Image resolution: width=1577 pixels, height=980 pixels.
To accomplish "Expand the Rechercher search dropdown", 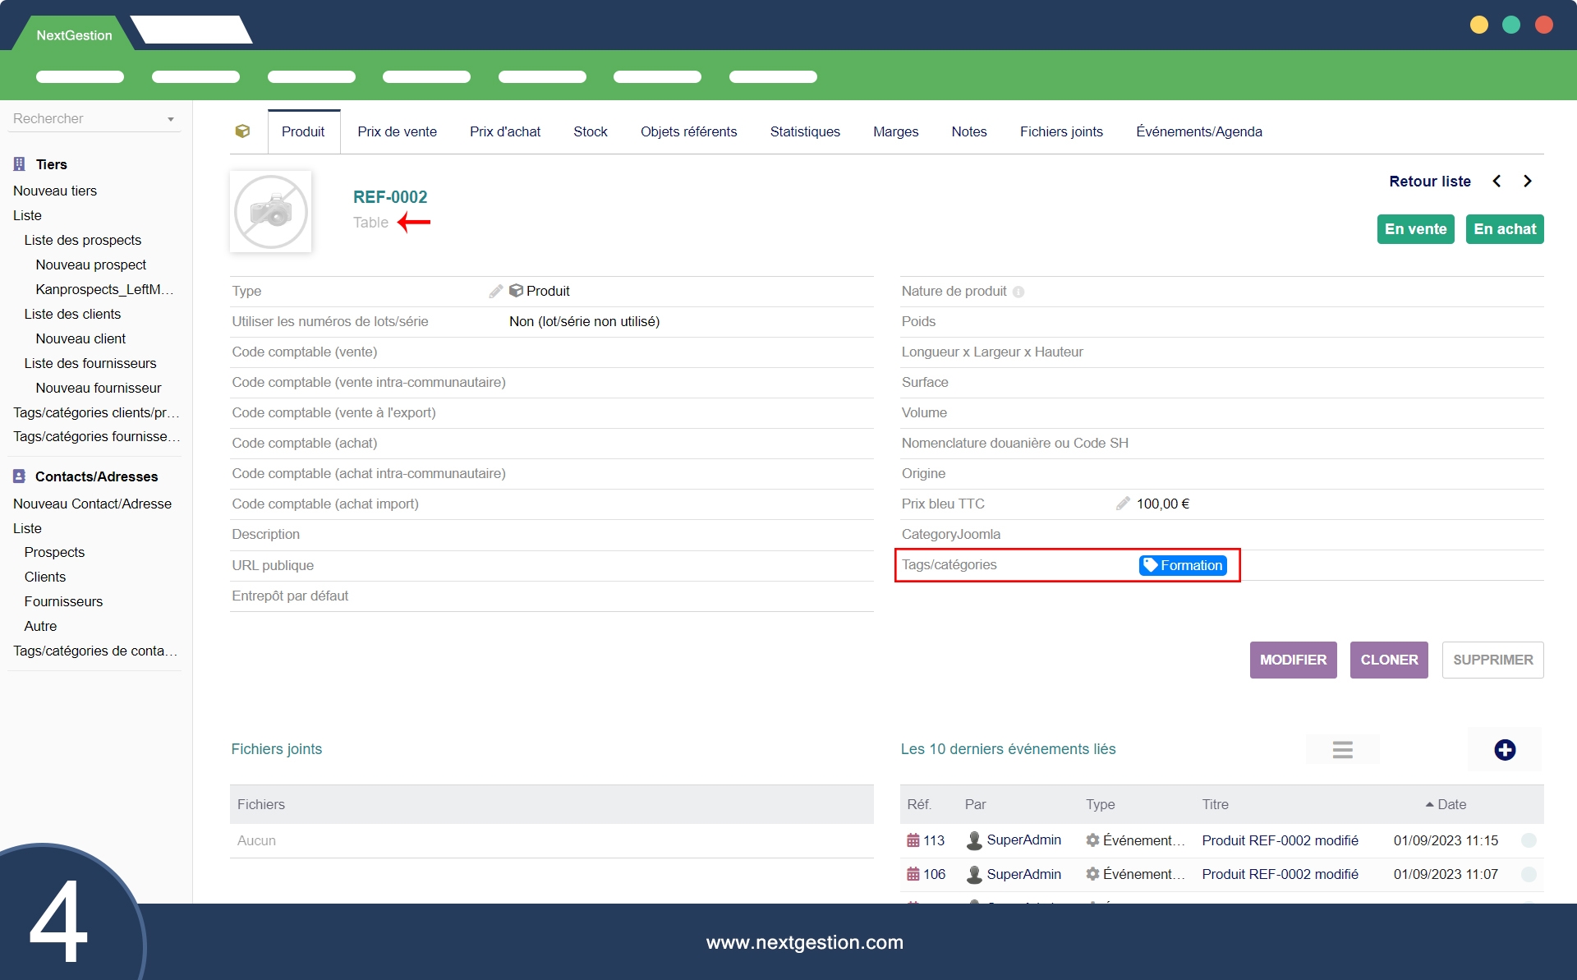I will 171,119.
